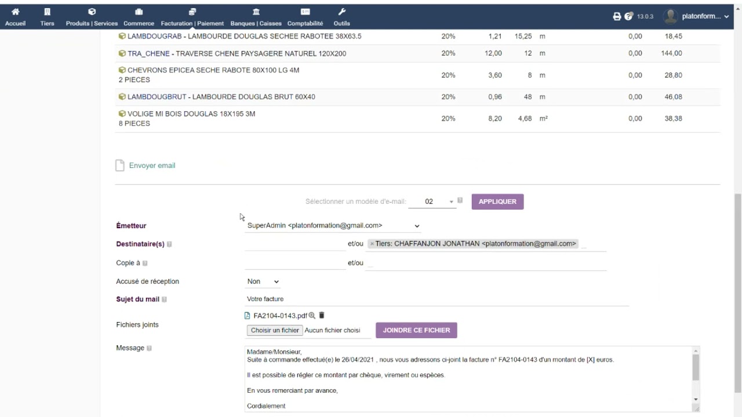Click the PDF file icon of FA2104-0143.pdf
The width and height of the screenshot is (742, 417).
(x=248, y=316)
